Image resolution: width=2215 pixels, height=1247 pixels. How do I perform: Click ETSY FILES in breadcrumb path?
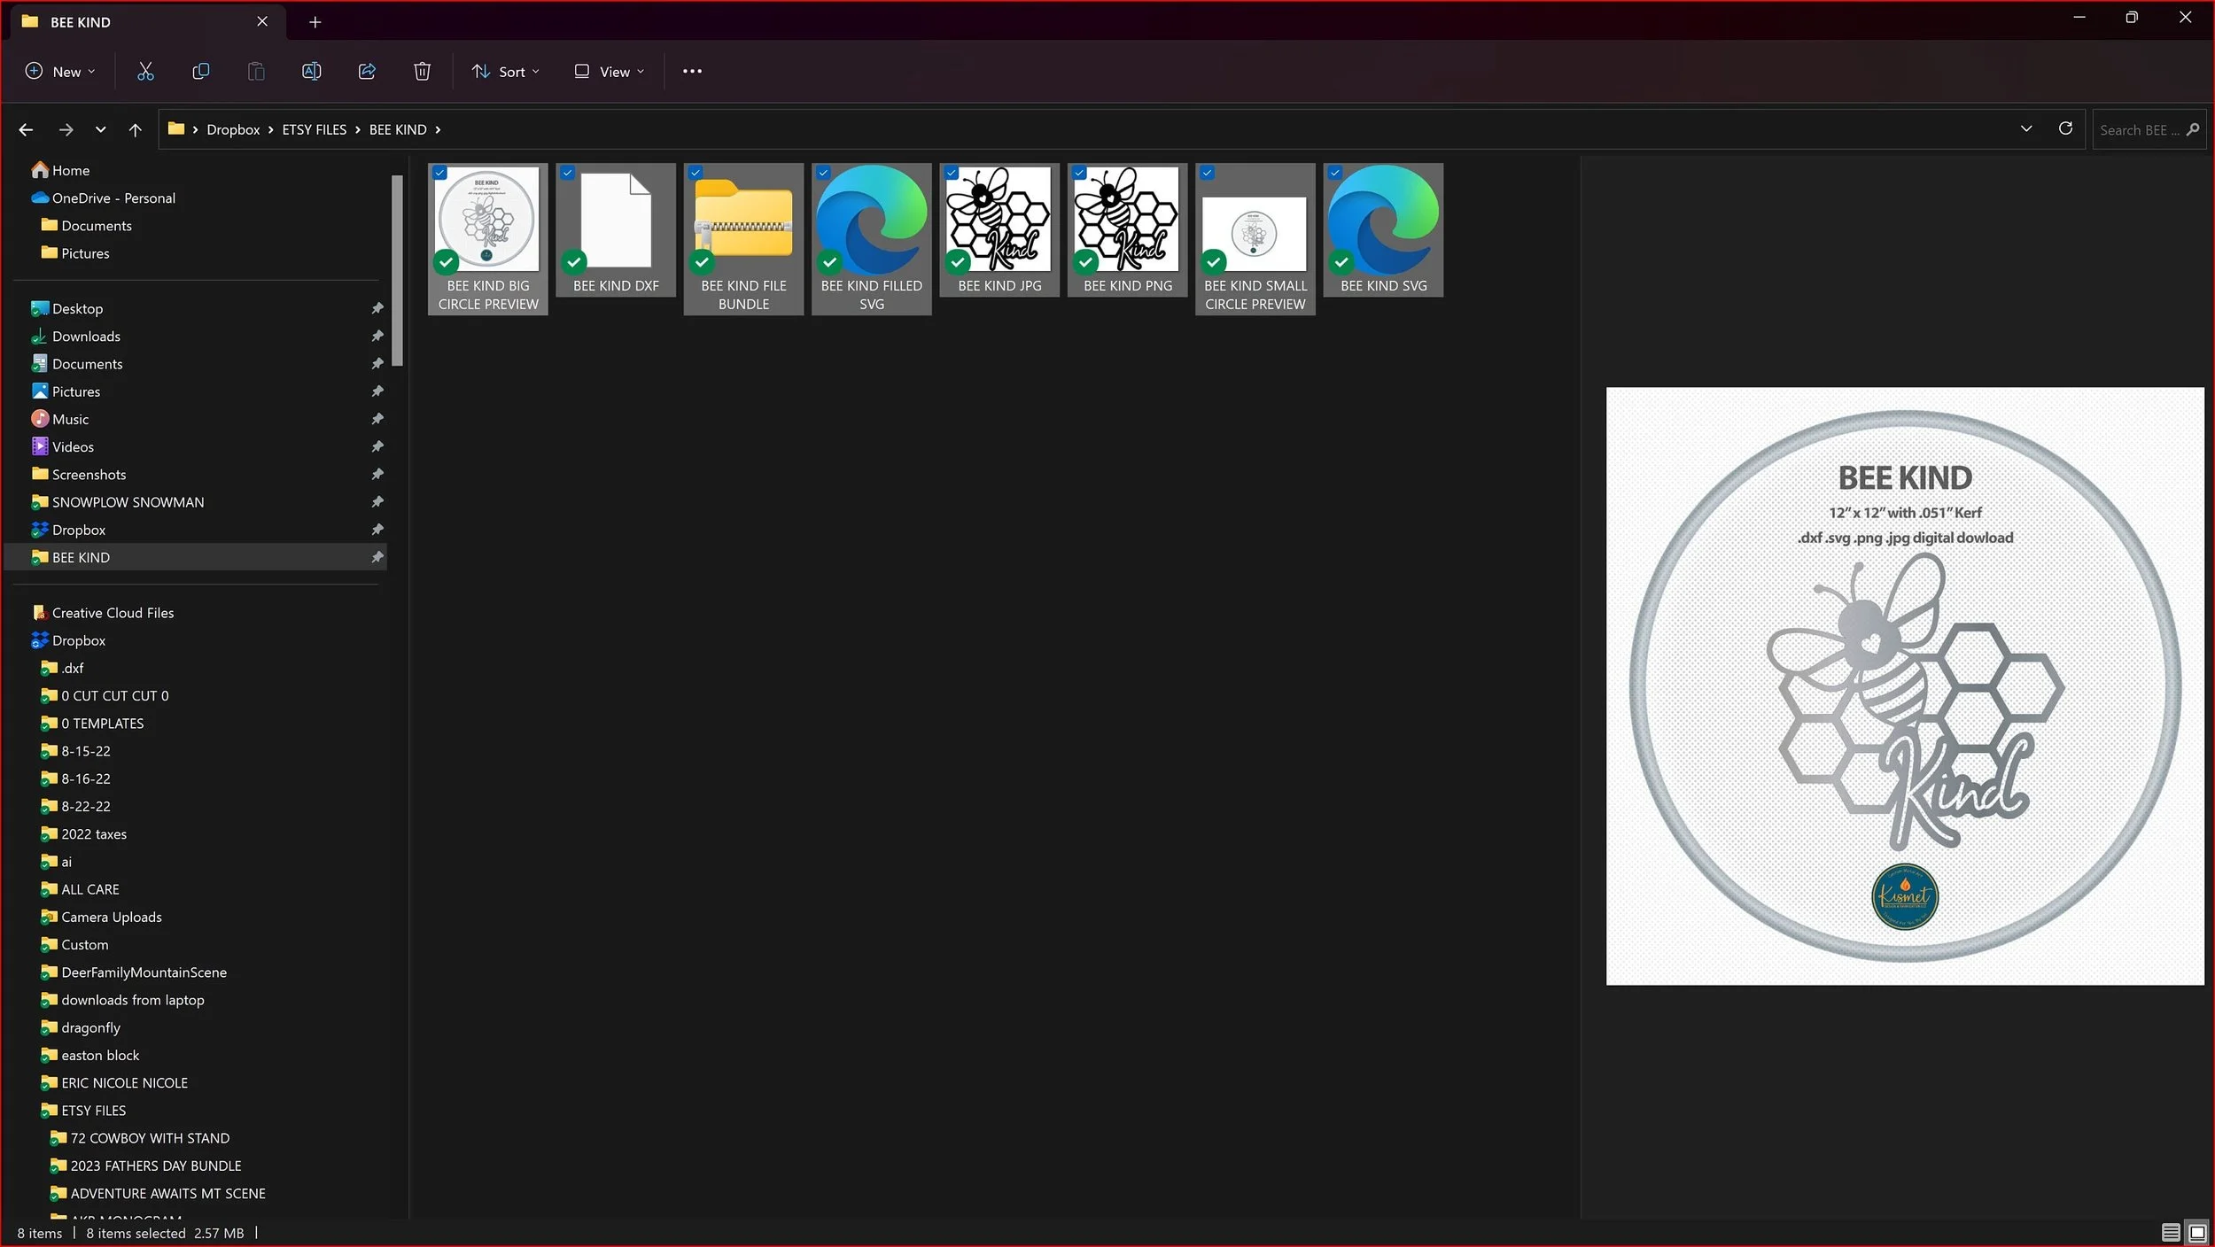tap(314, 130)
